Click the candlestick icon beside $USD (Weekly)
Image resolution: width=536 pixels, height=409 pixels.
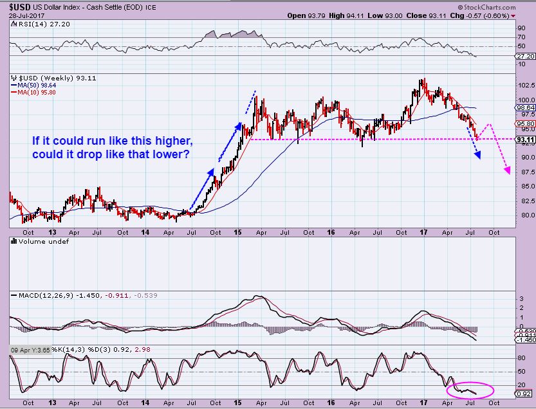[x=13, y=77]
